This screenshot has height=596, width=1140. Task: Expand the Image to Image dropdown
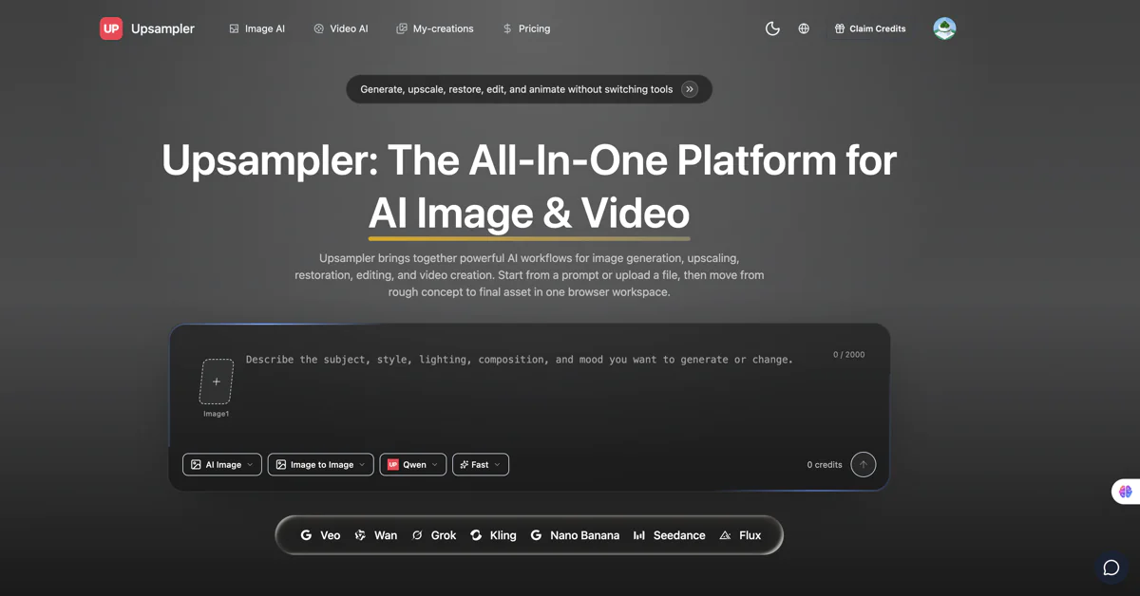[321, 464]
